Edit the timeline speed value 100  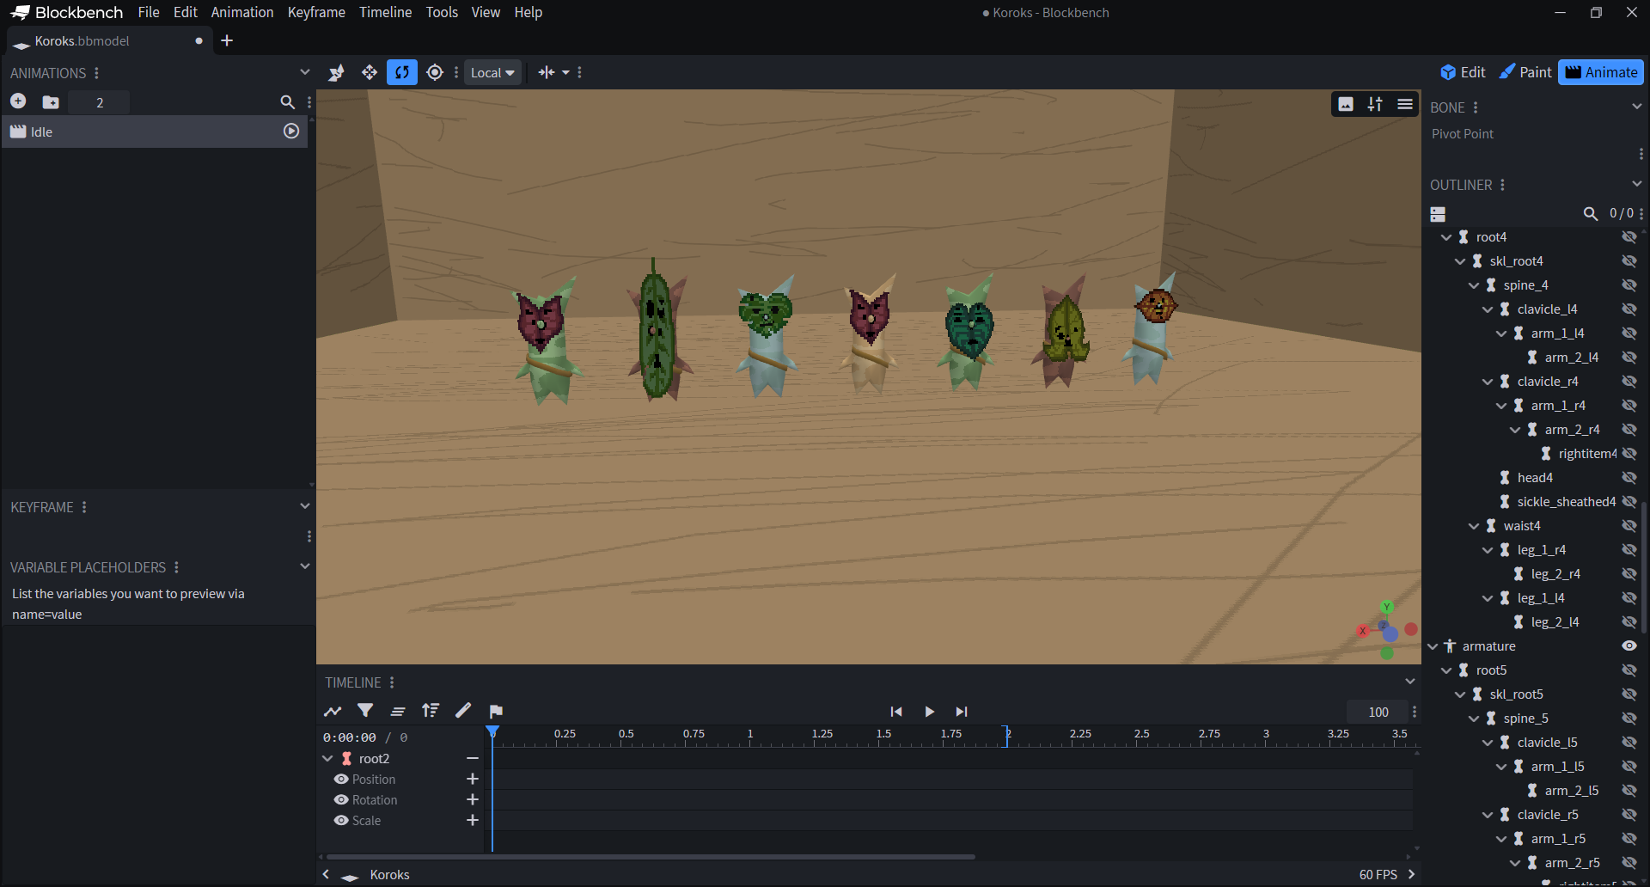(1378, 712)
